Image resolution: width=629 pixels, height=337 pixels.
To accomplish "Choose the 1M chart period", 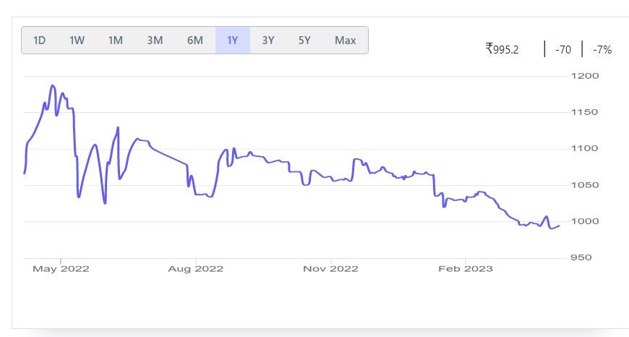I will [x=115, y=40].
